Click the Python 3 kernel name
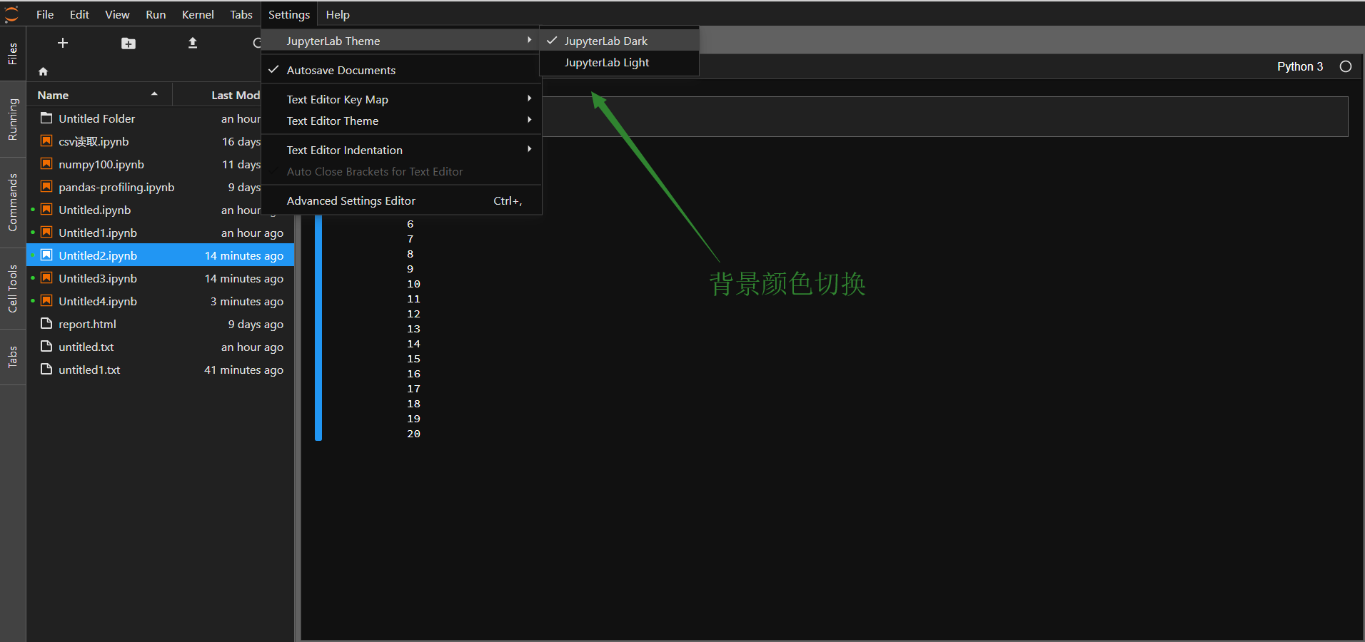The image size is (1365, 642). [x=1300, y=66]
